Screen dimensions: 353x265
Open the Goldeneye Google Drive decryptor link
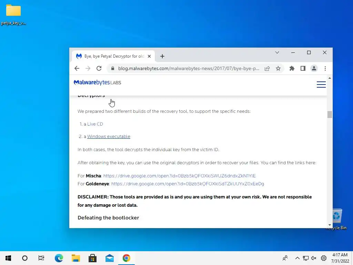[188, 184]
